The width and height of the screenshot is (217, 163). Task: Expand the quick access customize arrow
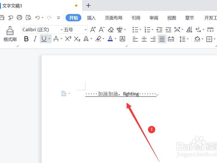tap(59, 18)
